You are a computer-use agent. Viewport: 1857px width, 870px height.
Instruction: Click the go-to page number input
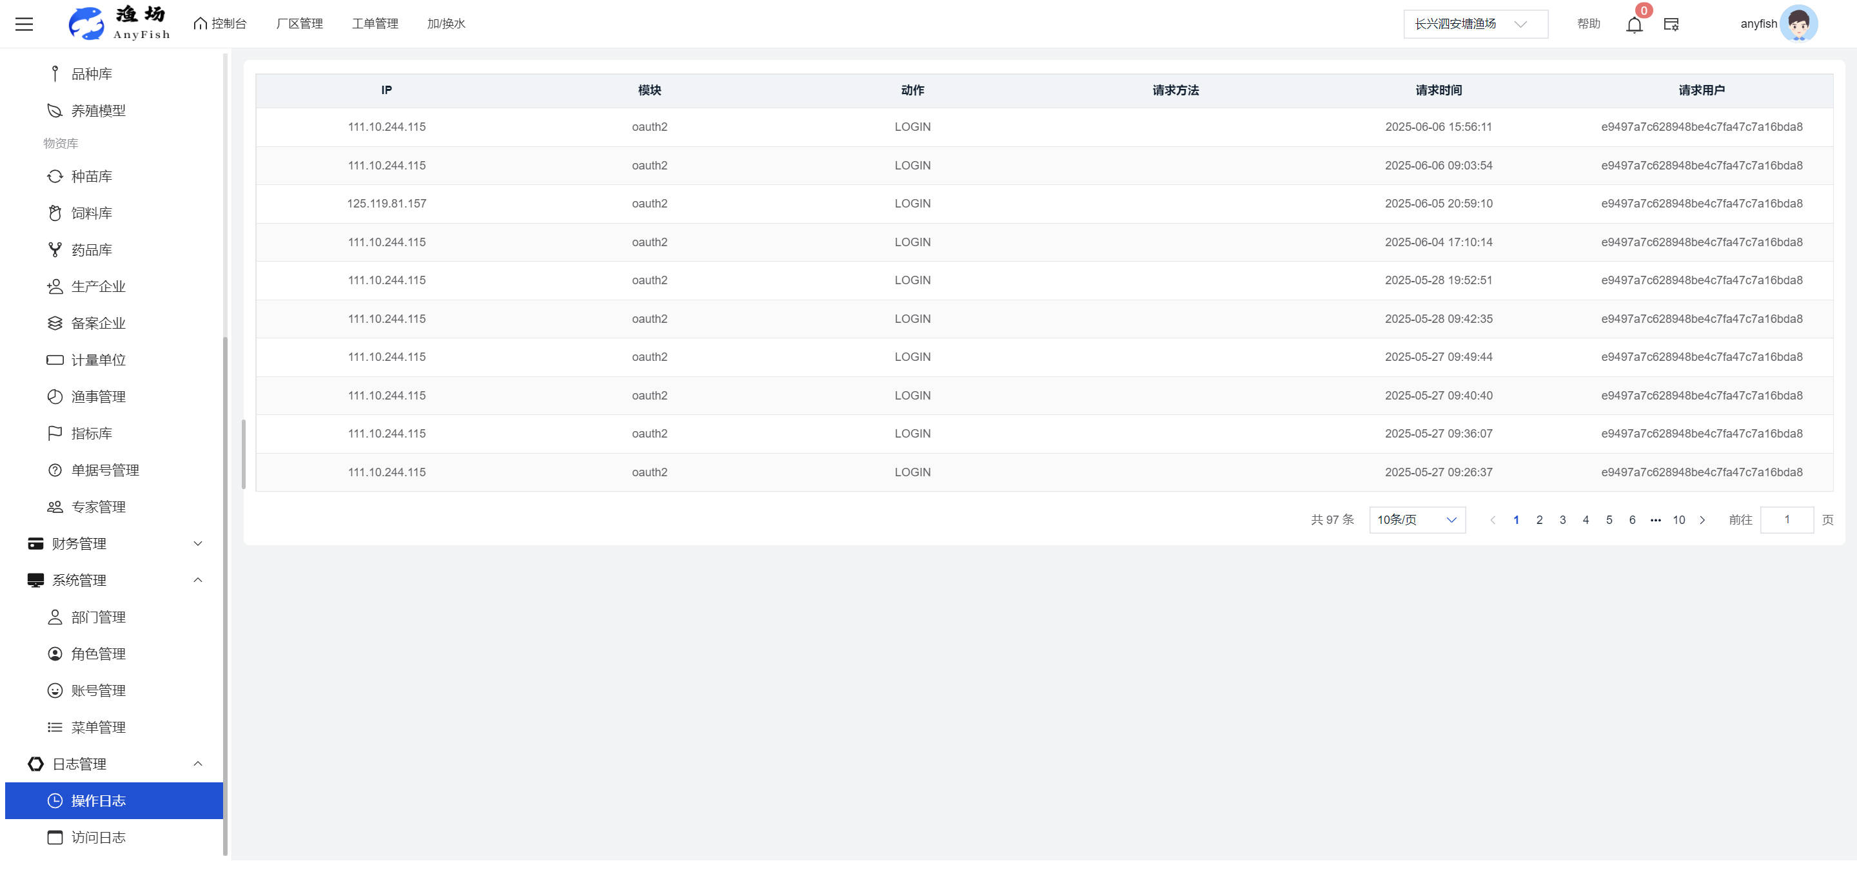[1786, 520]
